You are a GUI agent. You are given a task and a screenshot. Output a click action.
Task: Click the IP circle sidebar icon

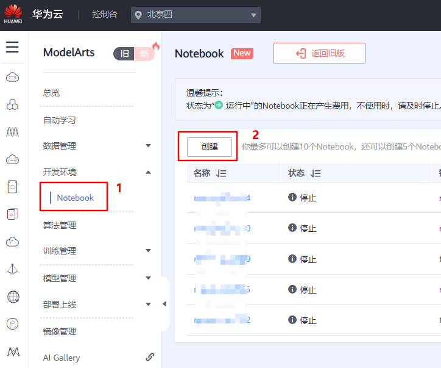click(x=12, y=324)
